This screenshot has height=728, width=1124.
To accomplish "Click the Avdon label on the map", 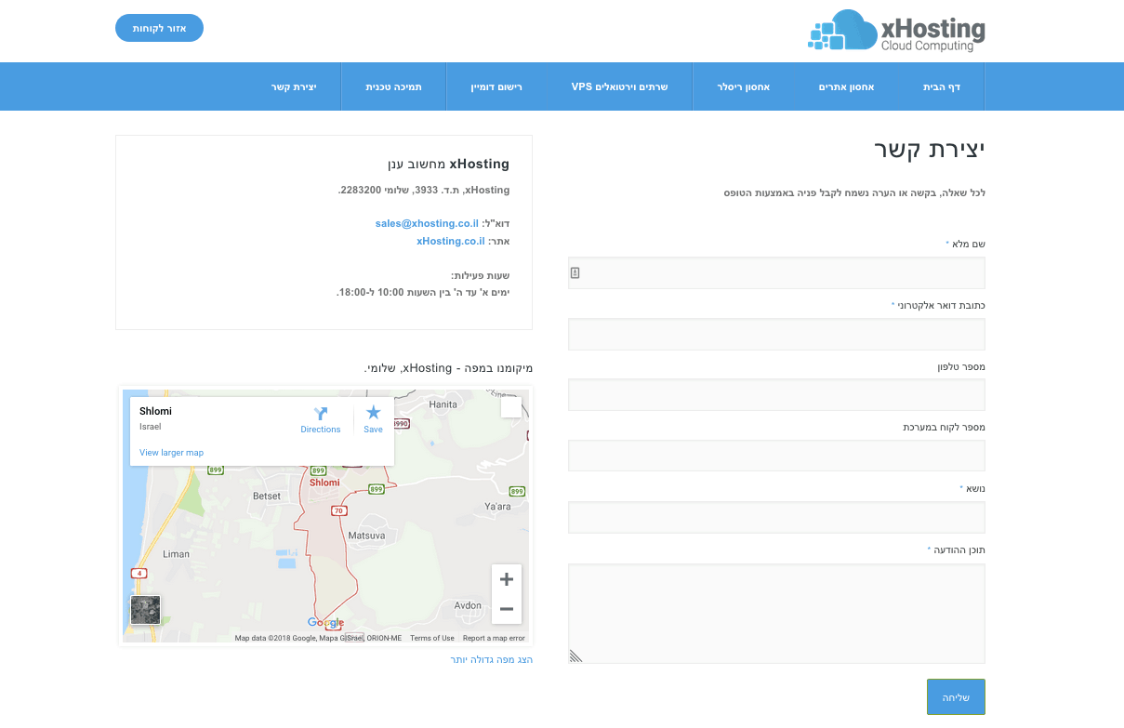I will pyautogui.click(x=468, y=605).
